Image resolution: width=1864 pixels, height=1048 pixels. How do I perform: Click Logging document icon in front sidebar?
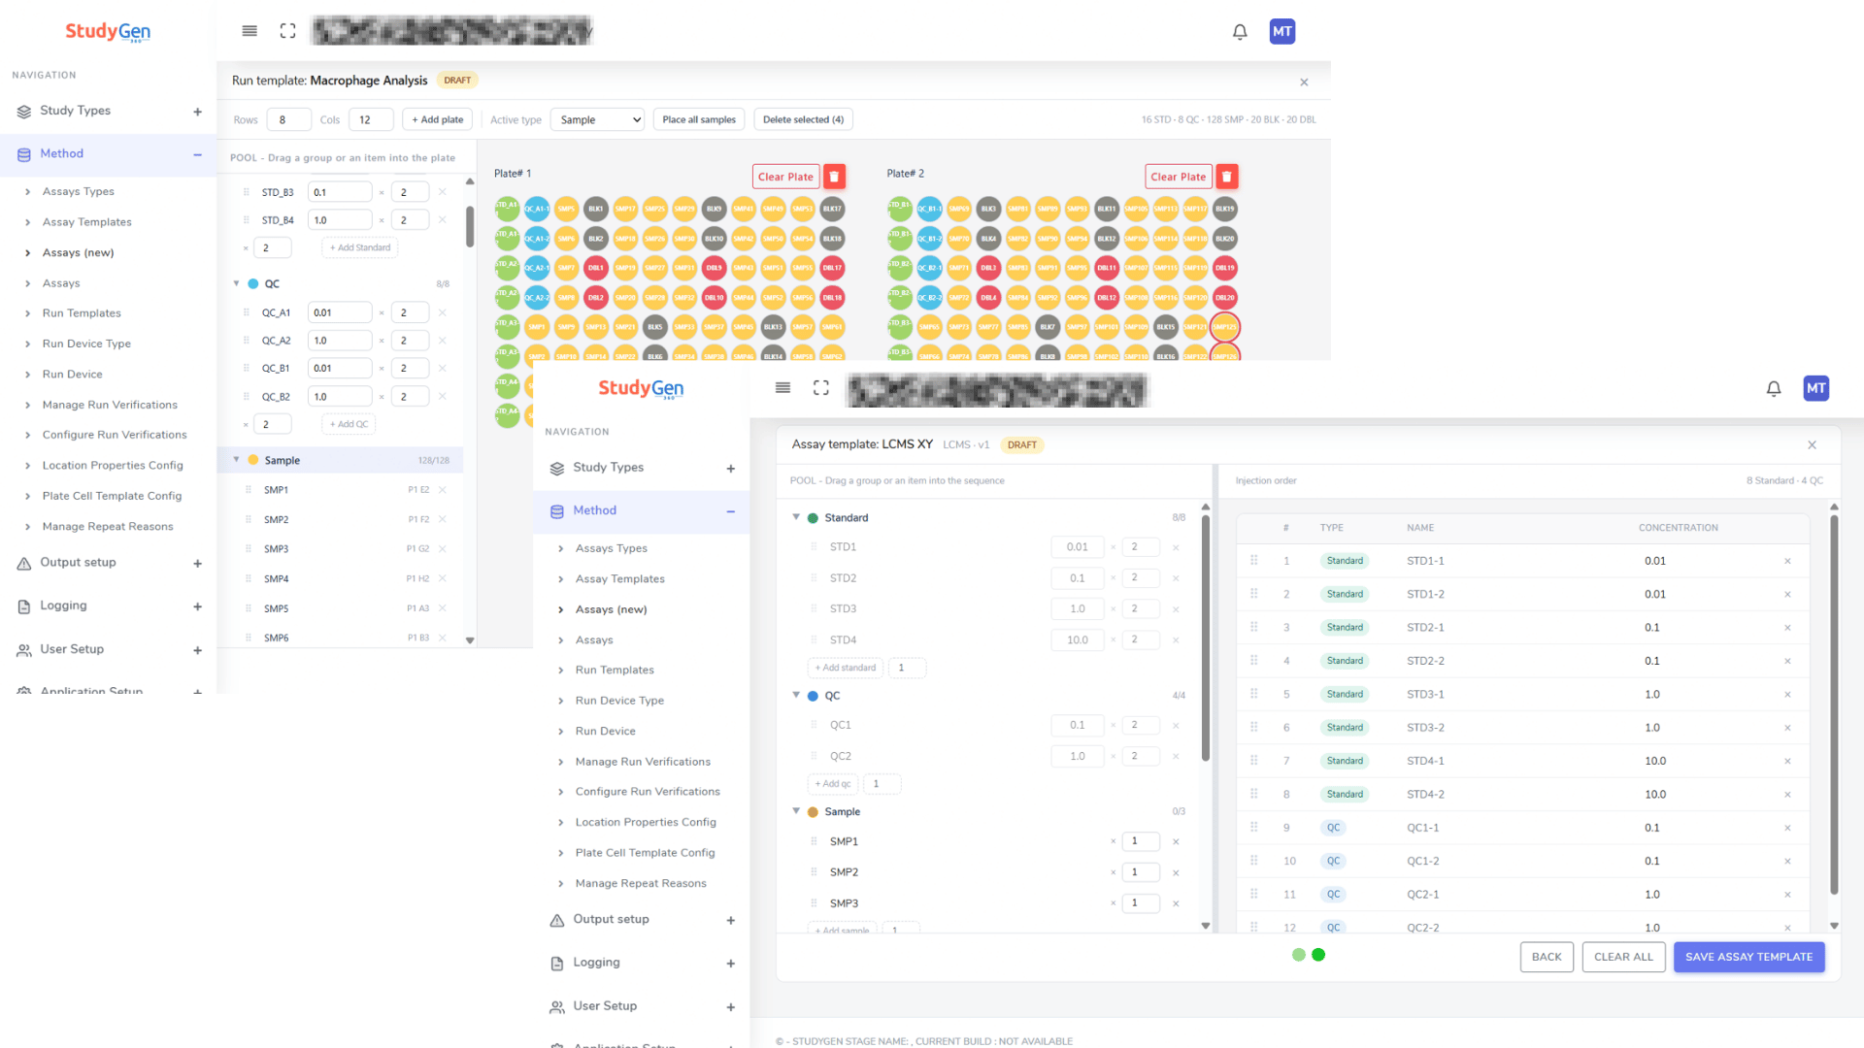pos(557,964)
